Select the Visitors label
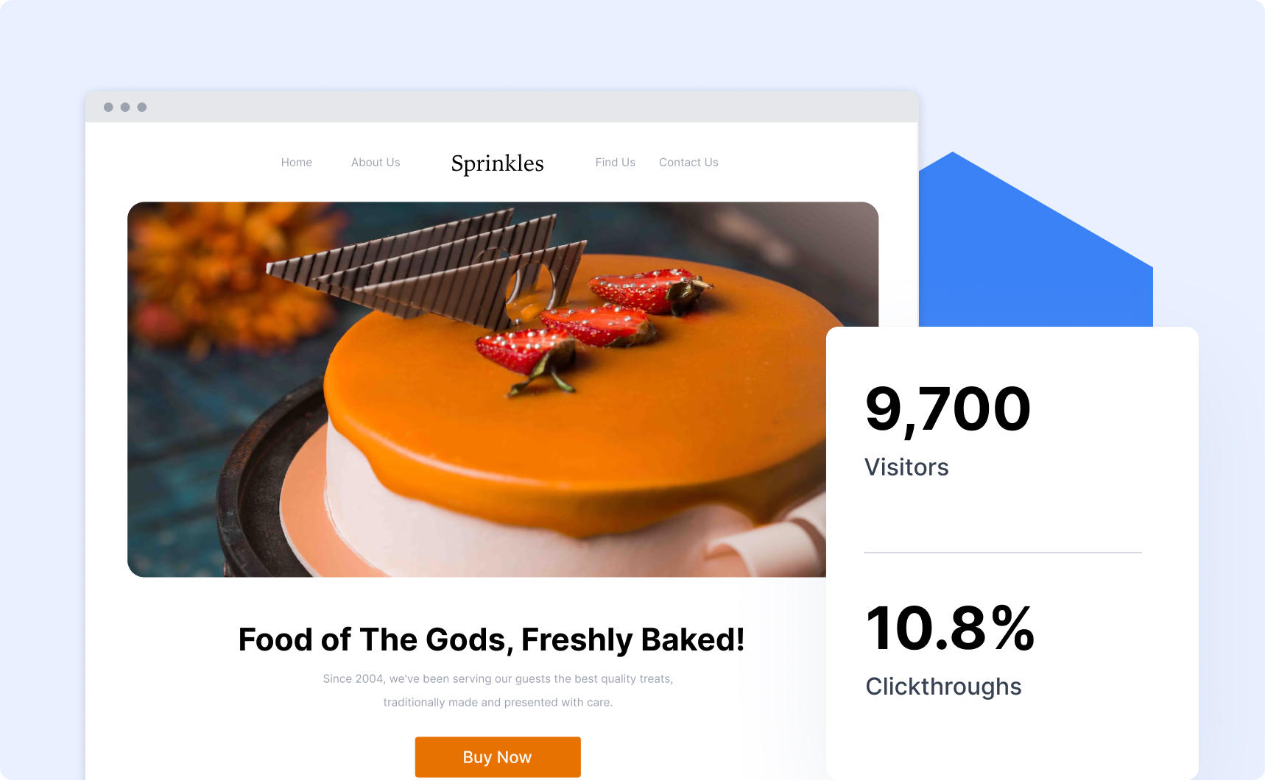The height and width of the screenshot is (780, 1265). [906, 467]
